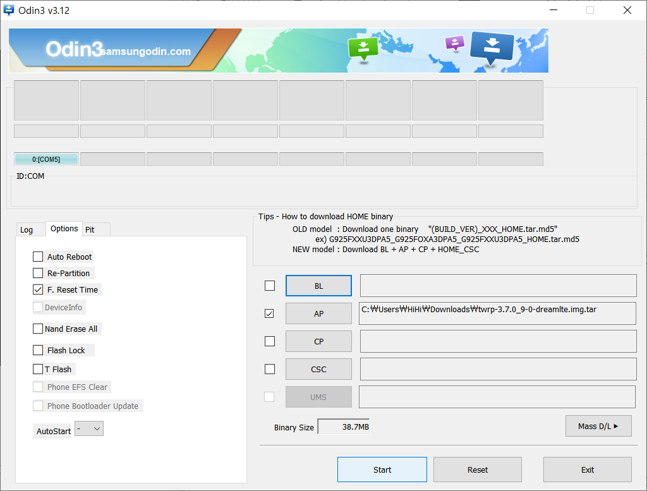647x491 pixels.
Task: Enable the Auto Reboot option
Action: (x=38, y=257)
